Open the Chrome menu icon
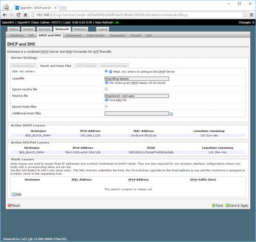 pos(251,15)
